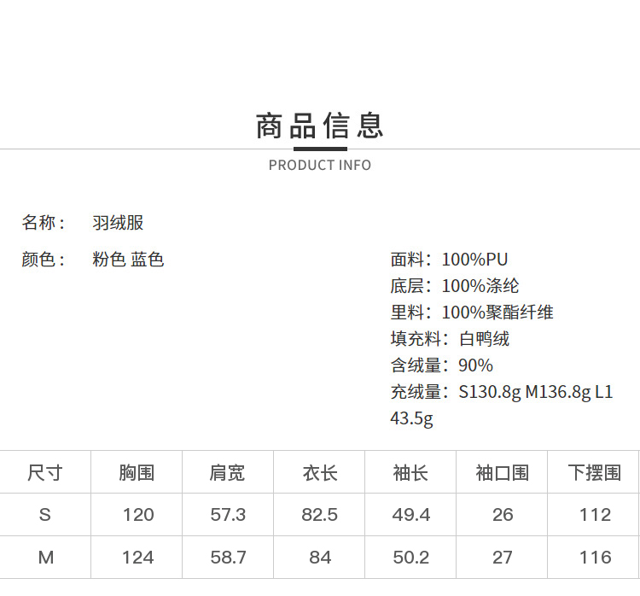Click sleeve value 49.4 in row S

[411, 515]
